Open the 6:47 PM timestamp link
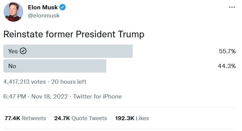The height and width of the screenshot is (131, 242). click(x=14, y=97)
